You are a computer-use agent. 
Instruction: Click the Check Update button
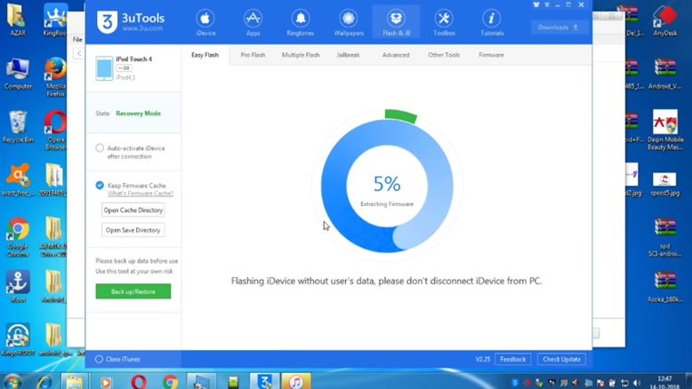coord(561,359)
